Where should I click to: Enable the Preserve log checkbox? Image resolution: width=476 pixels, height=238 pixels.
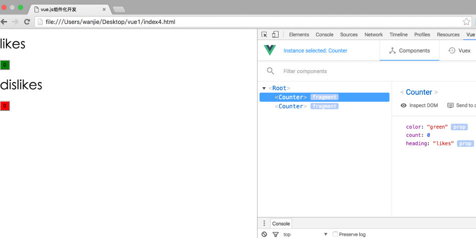coord(335,234)
